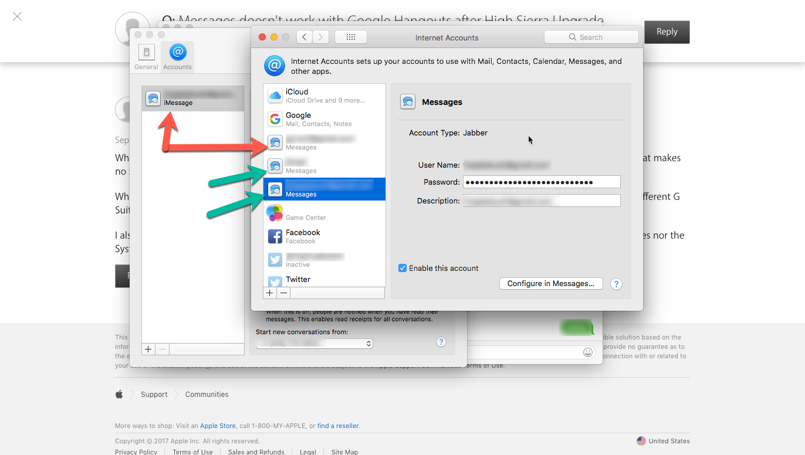Open the Legal footer link
The width and height of the screenshot is (805, 455).
pos(308,452)
